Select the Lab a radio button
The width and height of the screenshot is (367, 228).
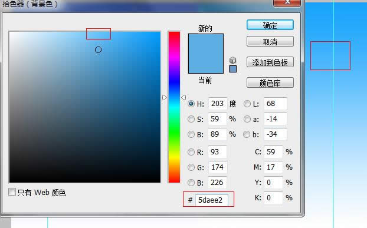pos(247,119)
